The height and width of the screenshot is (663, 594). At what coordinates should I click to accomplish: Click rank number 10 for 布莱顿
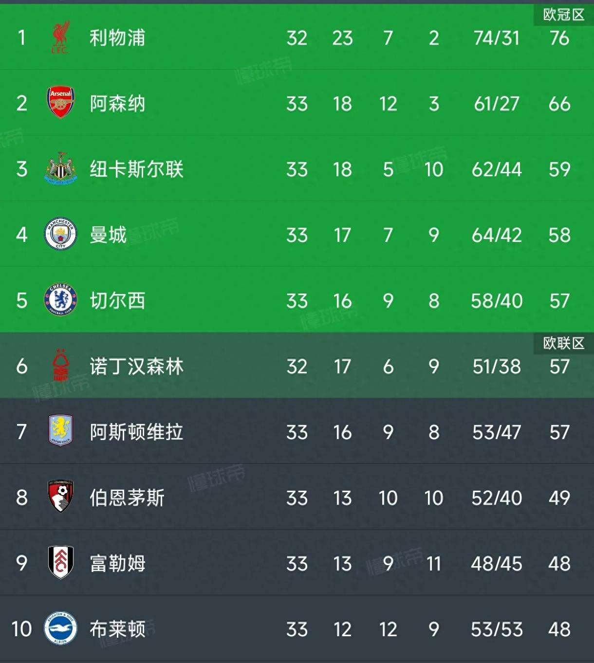click(21, 629)
